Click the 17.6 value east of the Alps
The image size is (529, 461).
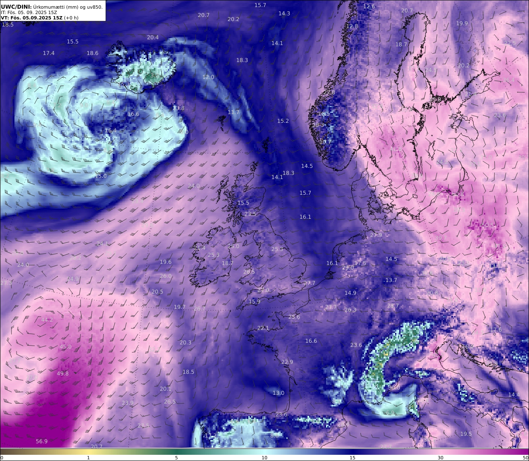pyautogui.click(x=496, y=330)
